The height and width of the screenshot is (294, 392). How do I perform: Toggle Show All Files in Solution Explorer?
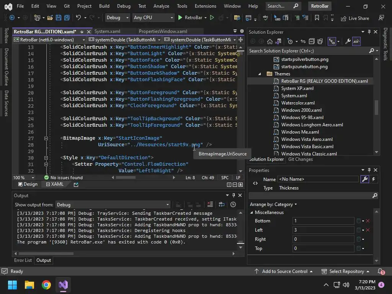[320, 41]
